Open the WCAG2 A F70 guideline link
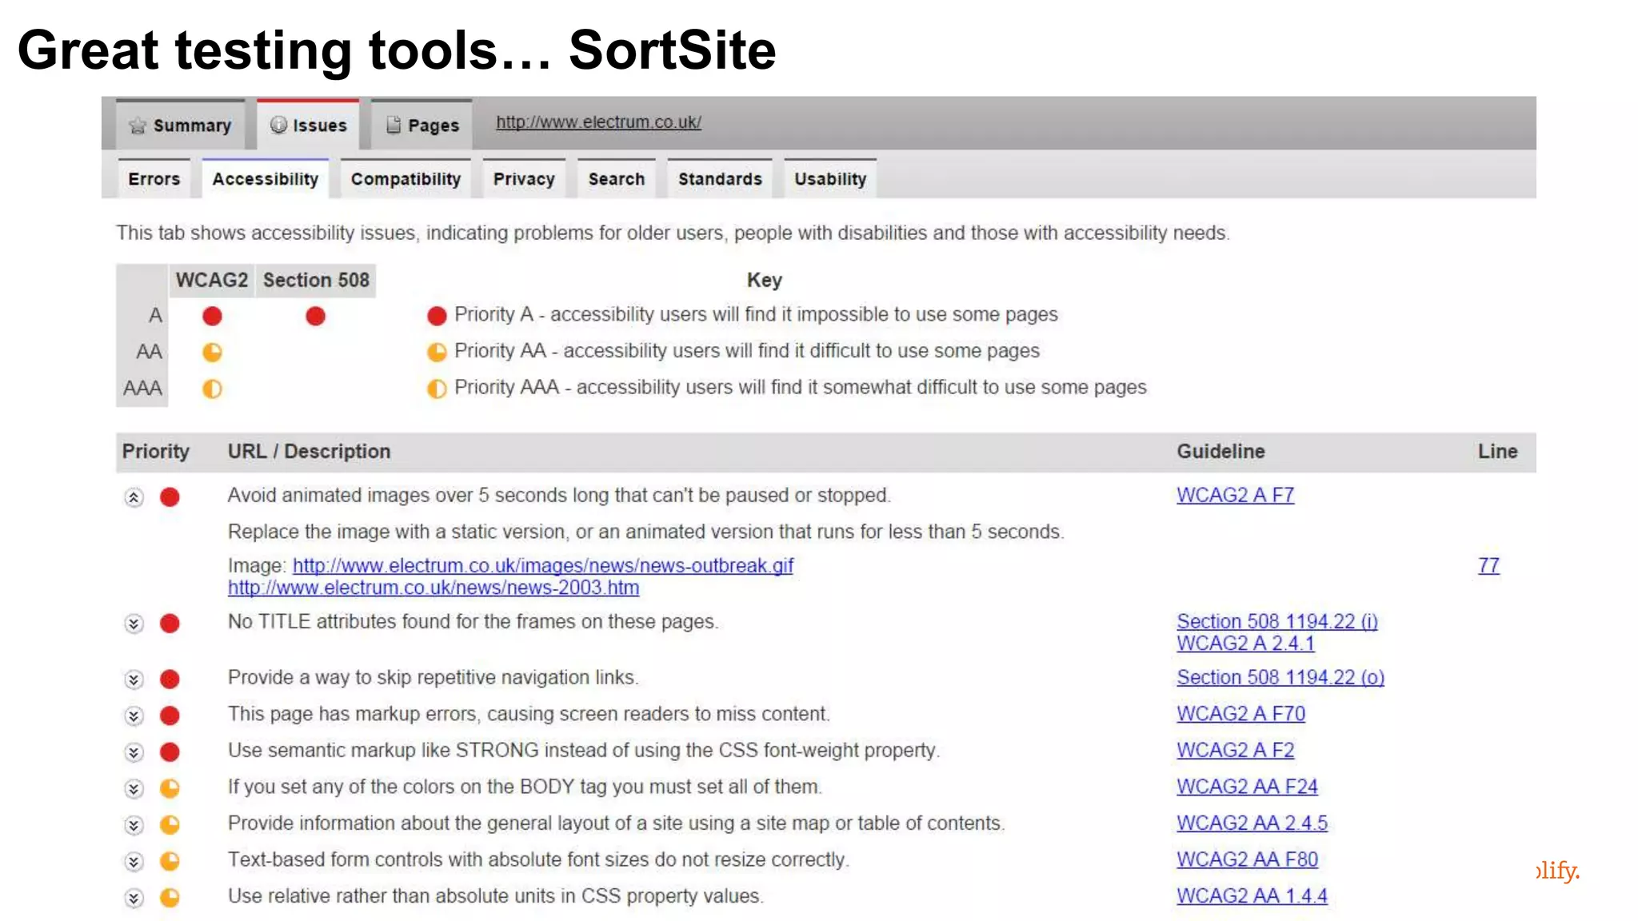Image resolution: width=1638 pixels, height=921 pixels. (x=1240, y=713)
